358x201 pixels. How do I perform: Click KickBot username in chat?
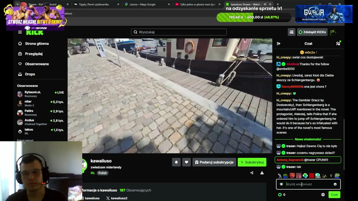pos(292,64)
